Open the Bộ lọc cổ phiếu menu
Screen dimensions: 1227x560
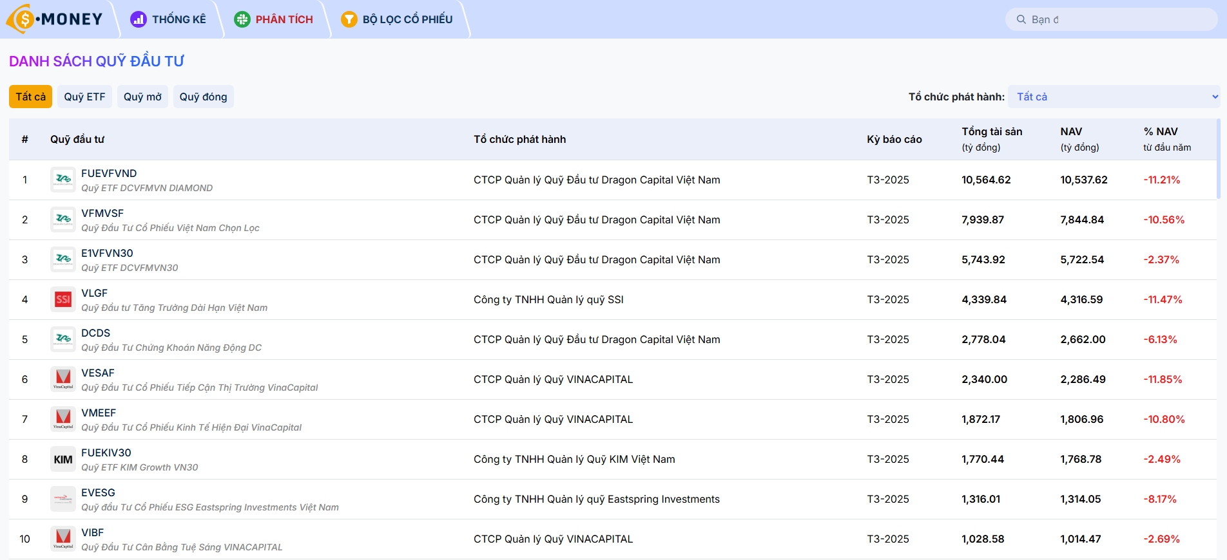(397, 19)
